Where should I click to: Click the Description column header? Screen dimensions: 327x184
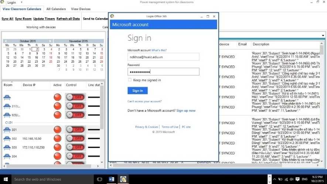[x=261, y=44]
